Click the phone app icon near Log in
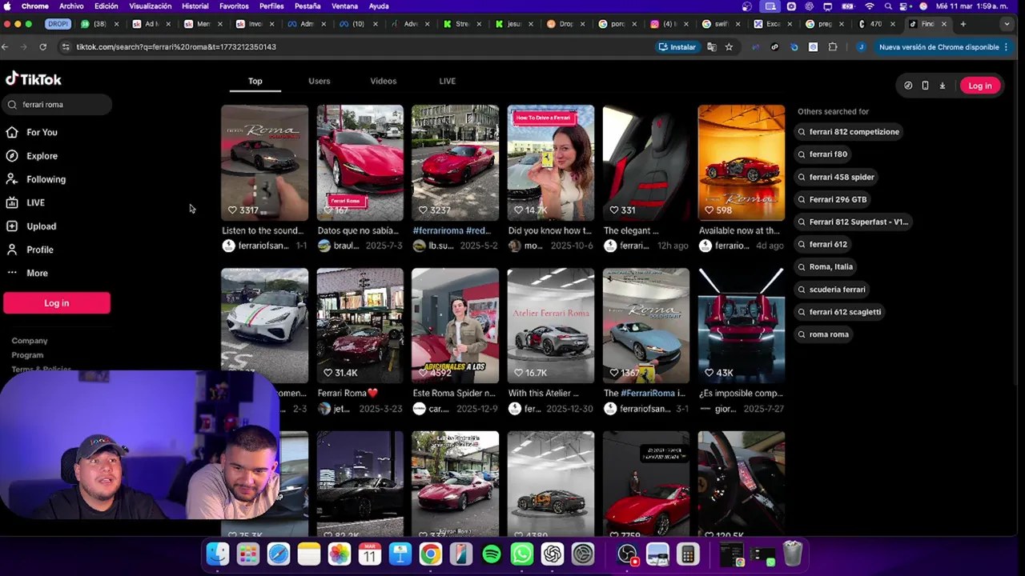Screen dimensions: 1025x576 tap(925, 86)
